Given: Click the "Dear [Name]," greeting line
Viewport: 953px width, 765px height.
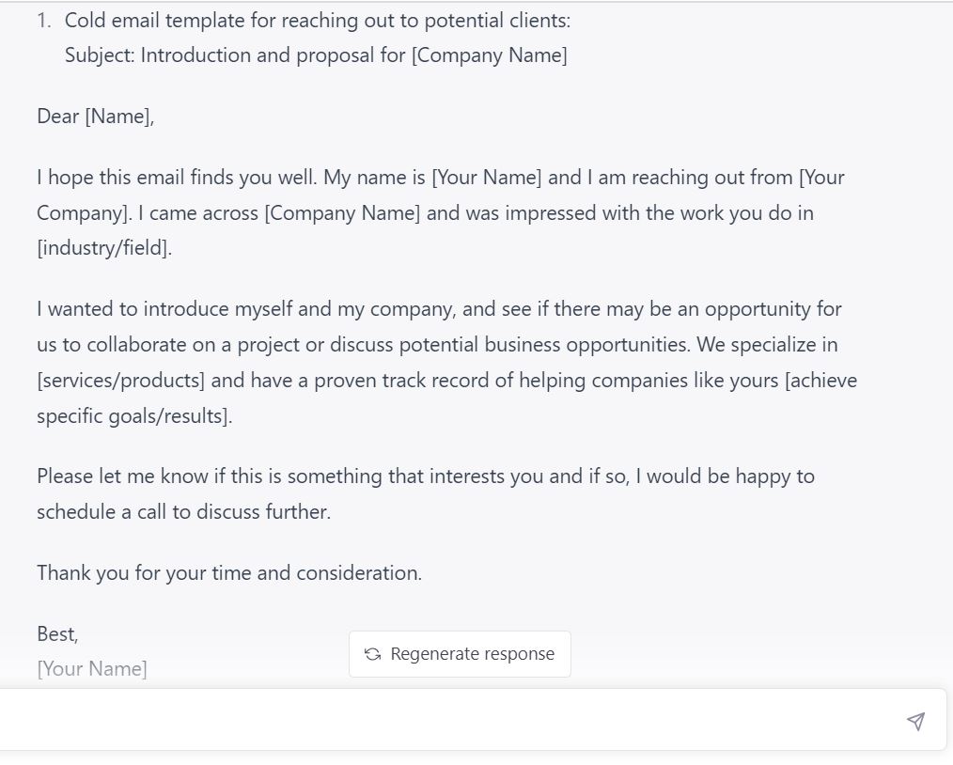Looking at the screenshot, I should pos(95,117).
